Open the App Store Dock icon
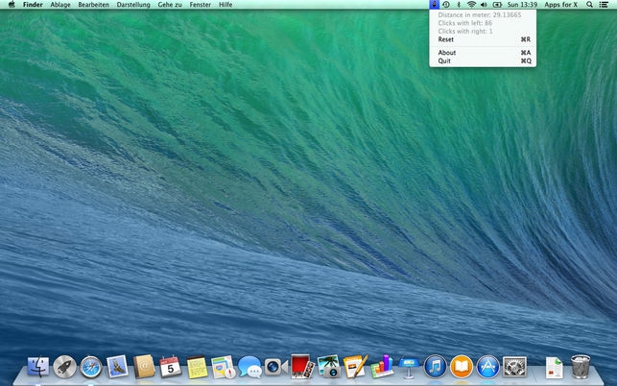 487,366
